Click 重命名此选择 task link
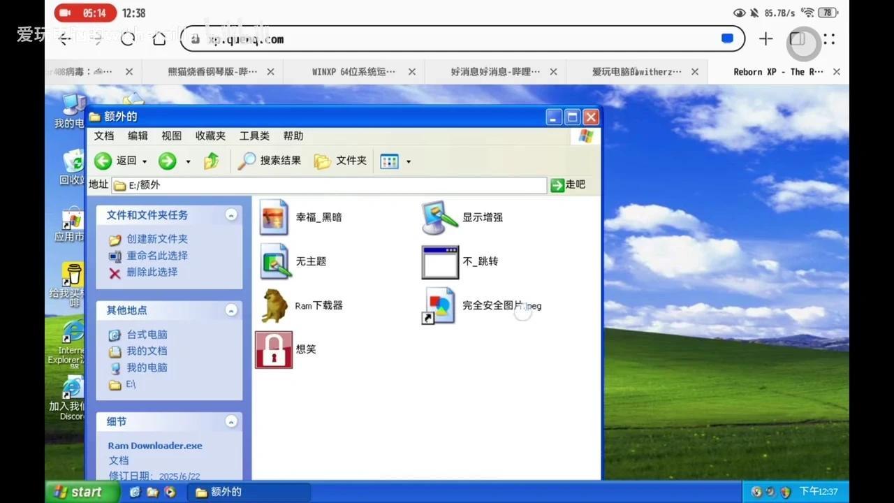 (x=157, y=256)
